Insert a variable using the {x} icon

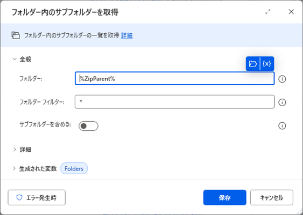click(x=267, y=63)
